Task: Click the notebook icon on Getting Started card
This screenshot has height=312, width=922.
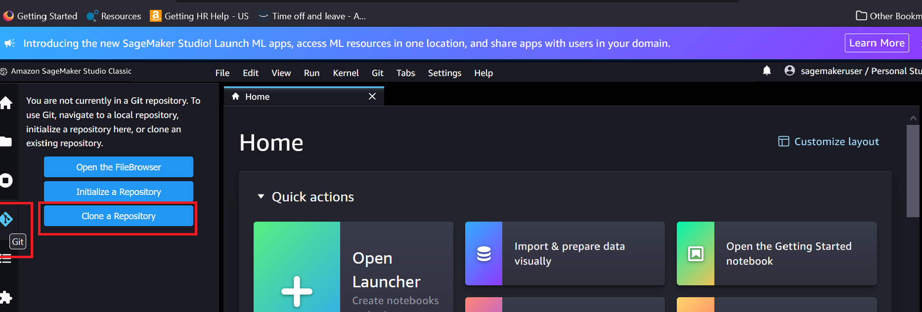Action: [696, 254]
